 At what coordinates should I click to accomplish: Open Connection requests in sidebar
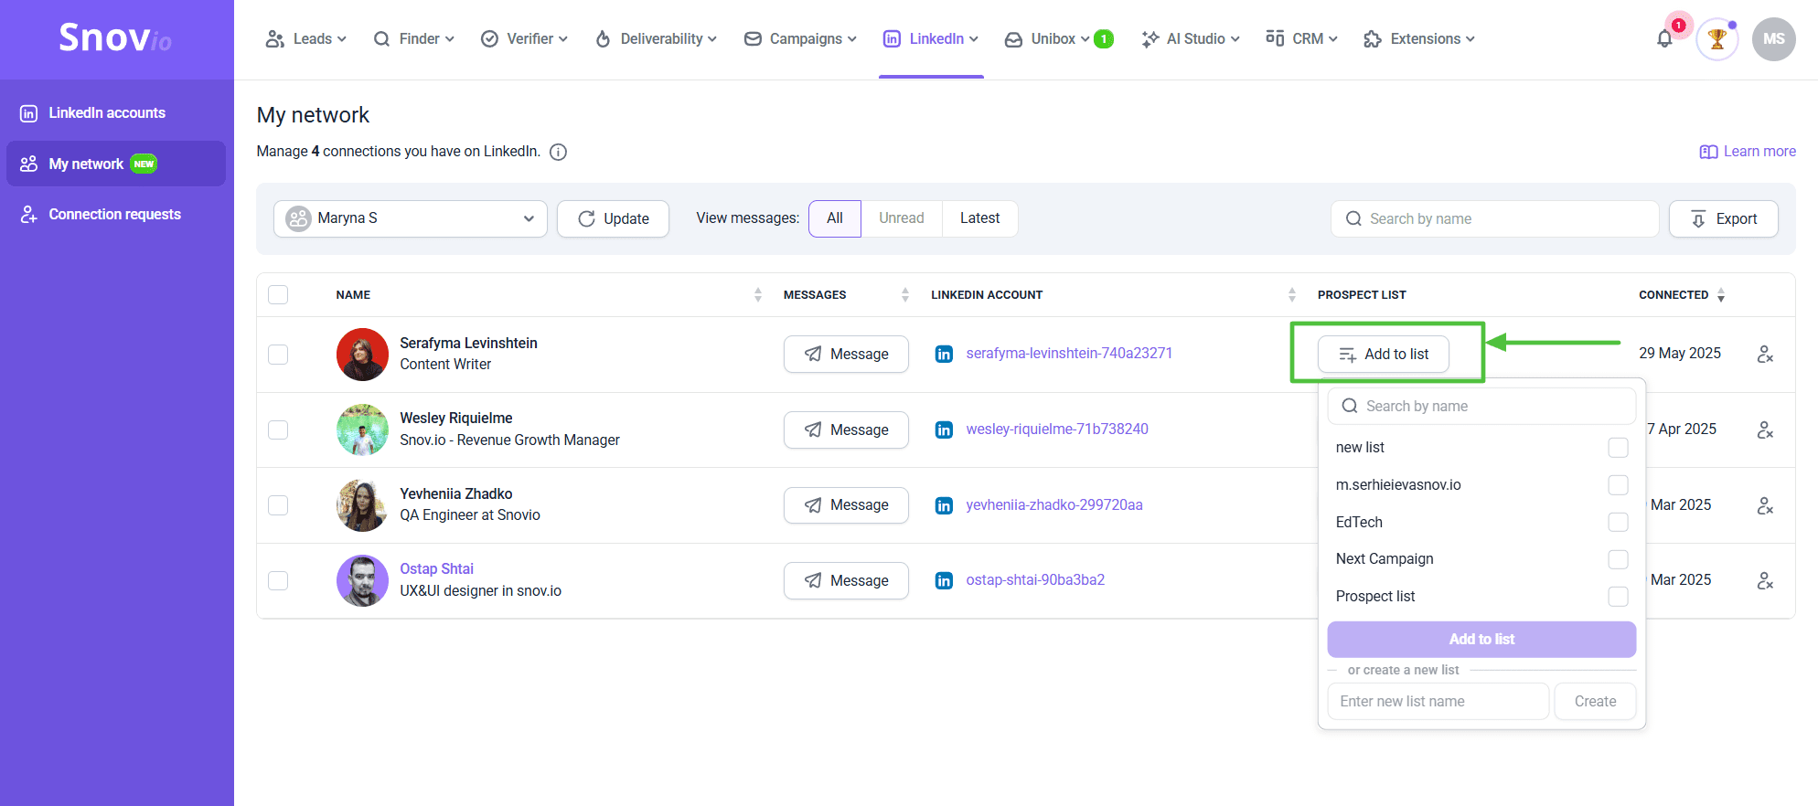pyautogui.click(x=114, y=214)
